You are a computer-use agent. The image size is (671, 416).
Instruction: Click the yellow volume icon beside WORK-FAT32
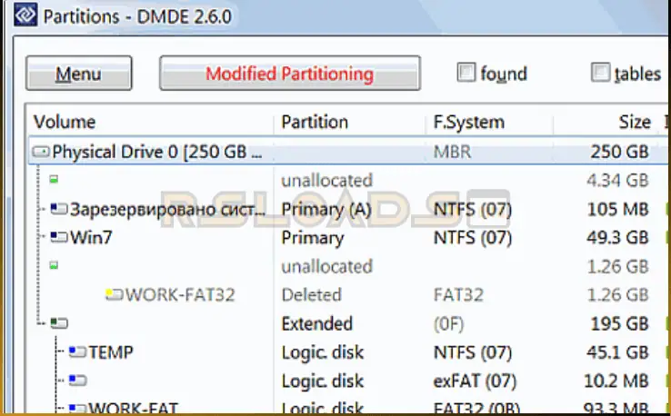point(115,294)
